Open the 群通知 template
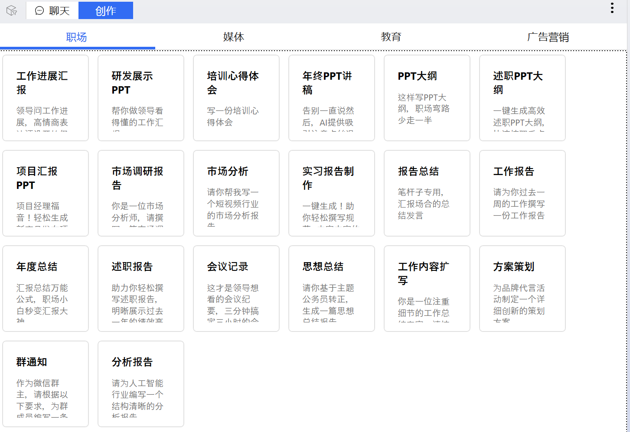The height and width of the screenshot is (432, 630). 45,383
